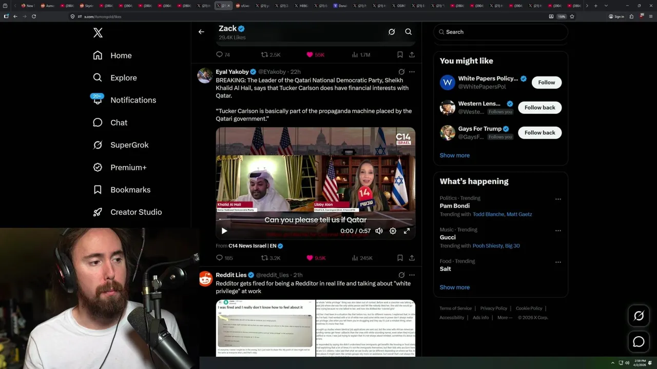Follow back Gays For Trump account
657x369 pixels.
coord(540,133)
